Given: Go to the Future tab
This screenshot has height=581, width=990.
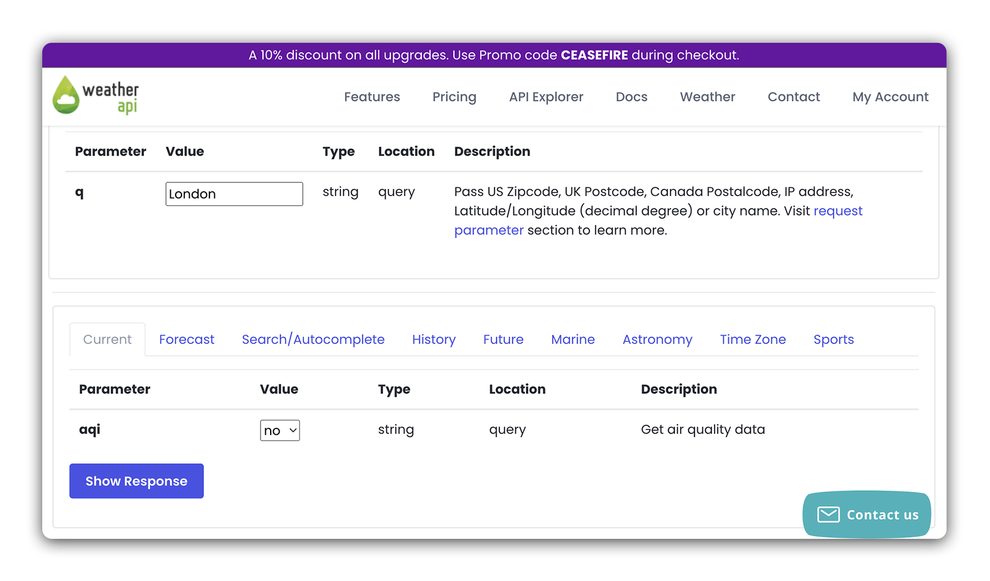Looking at the screenshot, I should coord(503,340).
